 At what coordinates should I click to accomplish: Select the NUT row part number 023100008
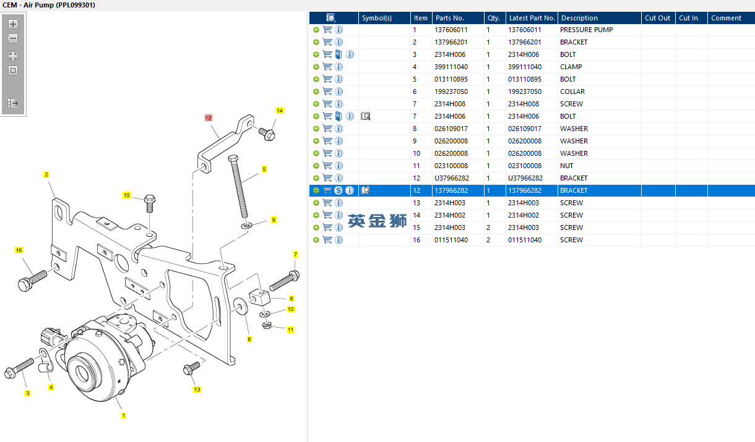(451, 166)
